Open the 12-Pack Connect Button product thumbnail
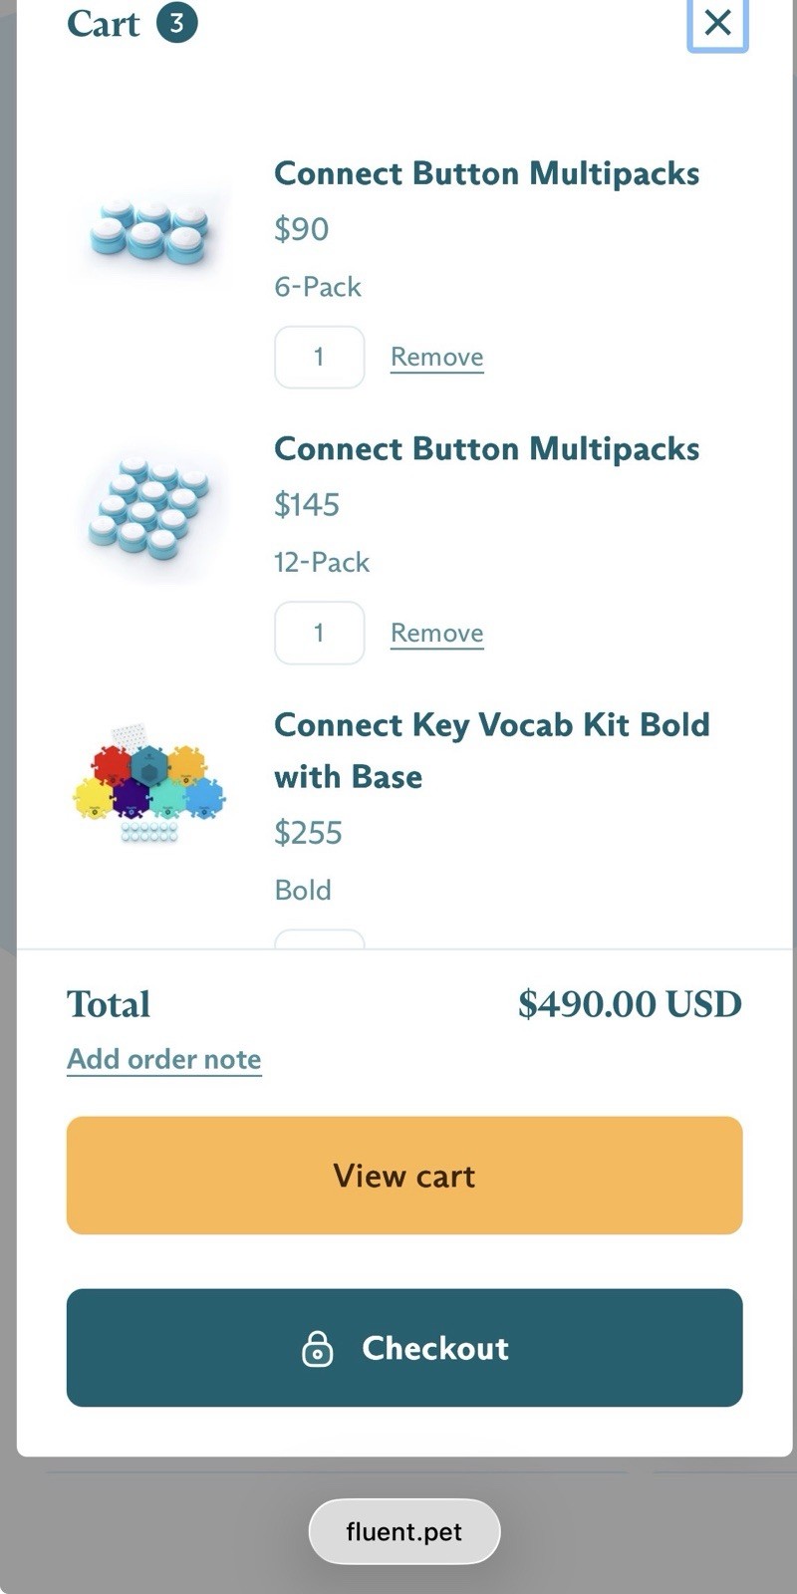Viewport: 797px width, 1594px height. point(149,510)
